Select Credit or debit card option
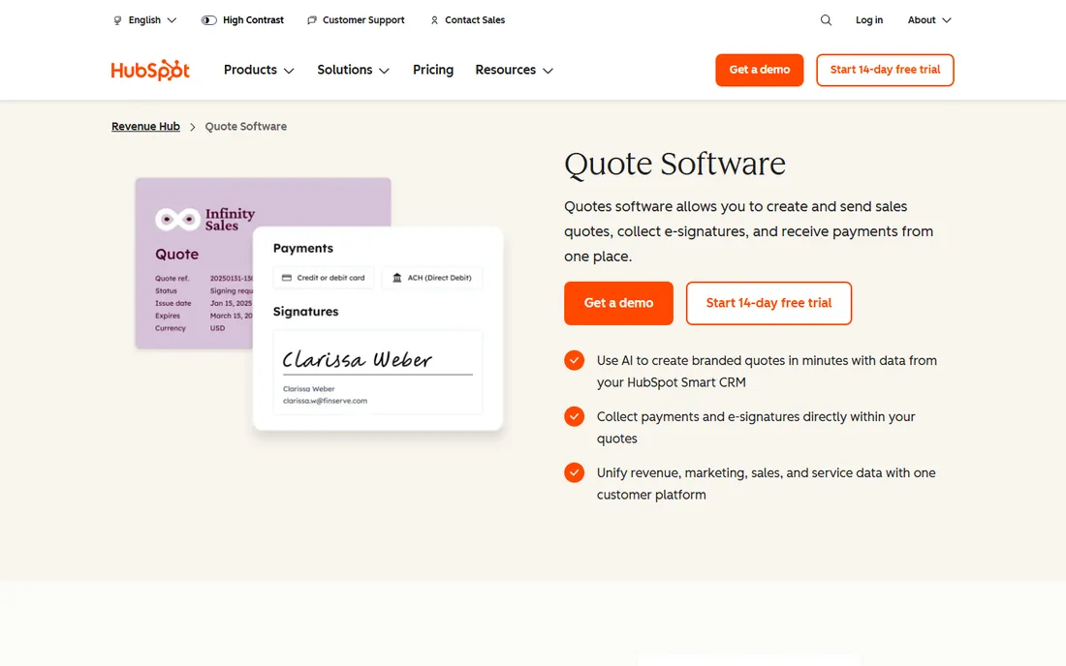Viewport: 1066px width, 666px height. click(324, 278)
